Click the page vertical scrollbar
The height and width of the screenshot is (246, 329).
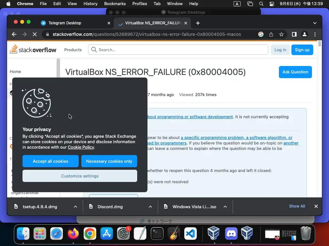pyautogui.click(x=320, y=44)
